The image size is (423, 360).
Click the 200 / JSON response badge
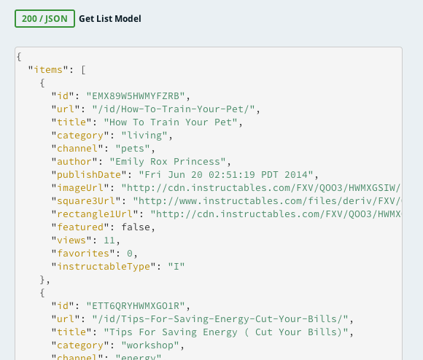(x=44, y=19)
